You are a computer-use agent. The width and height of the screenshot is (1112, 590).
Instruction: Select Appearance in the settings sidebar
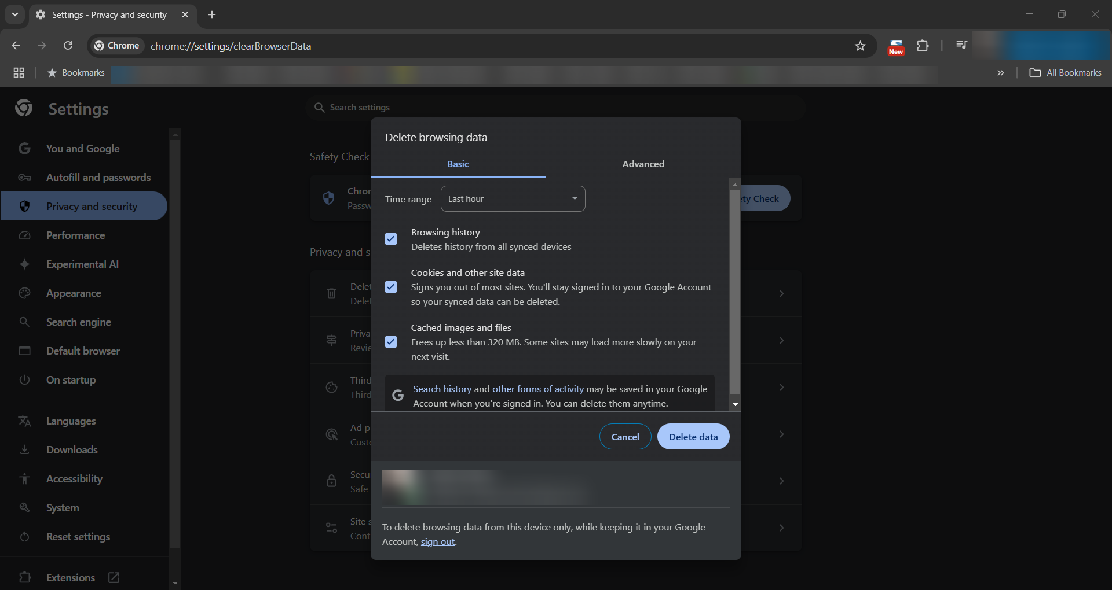[84, 293]
